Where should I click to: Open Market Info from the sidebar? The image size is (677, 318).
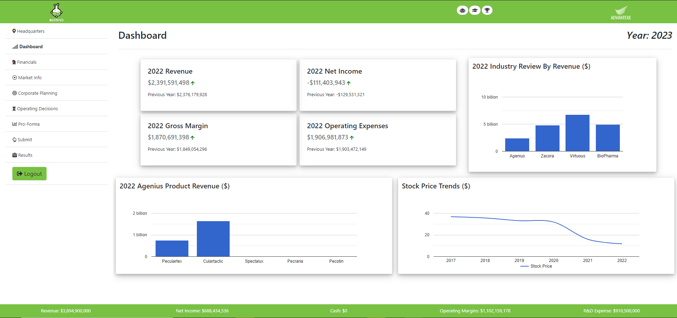(x=30, y=77)
